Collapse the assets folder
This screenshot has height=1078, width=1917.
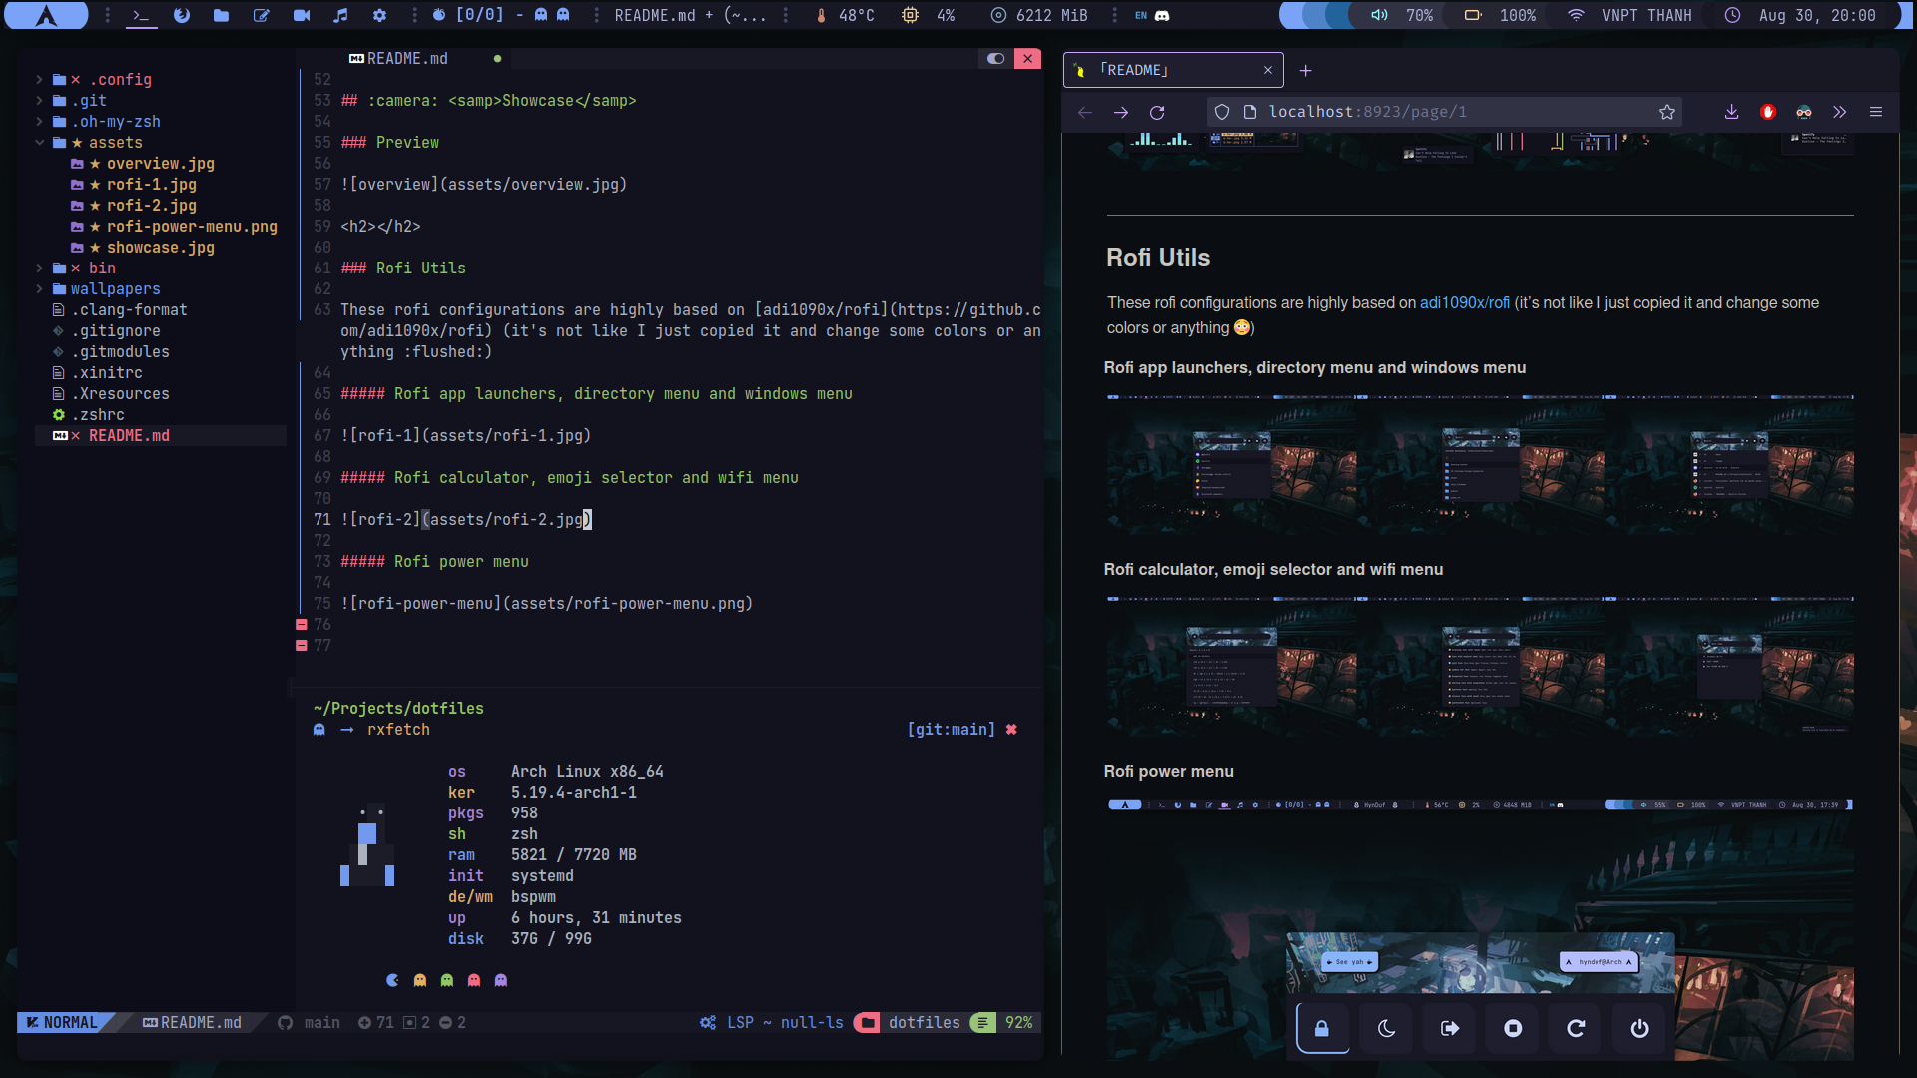coord(40,142)
